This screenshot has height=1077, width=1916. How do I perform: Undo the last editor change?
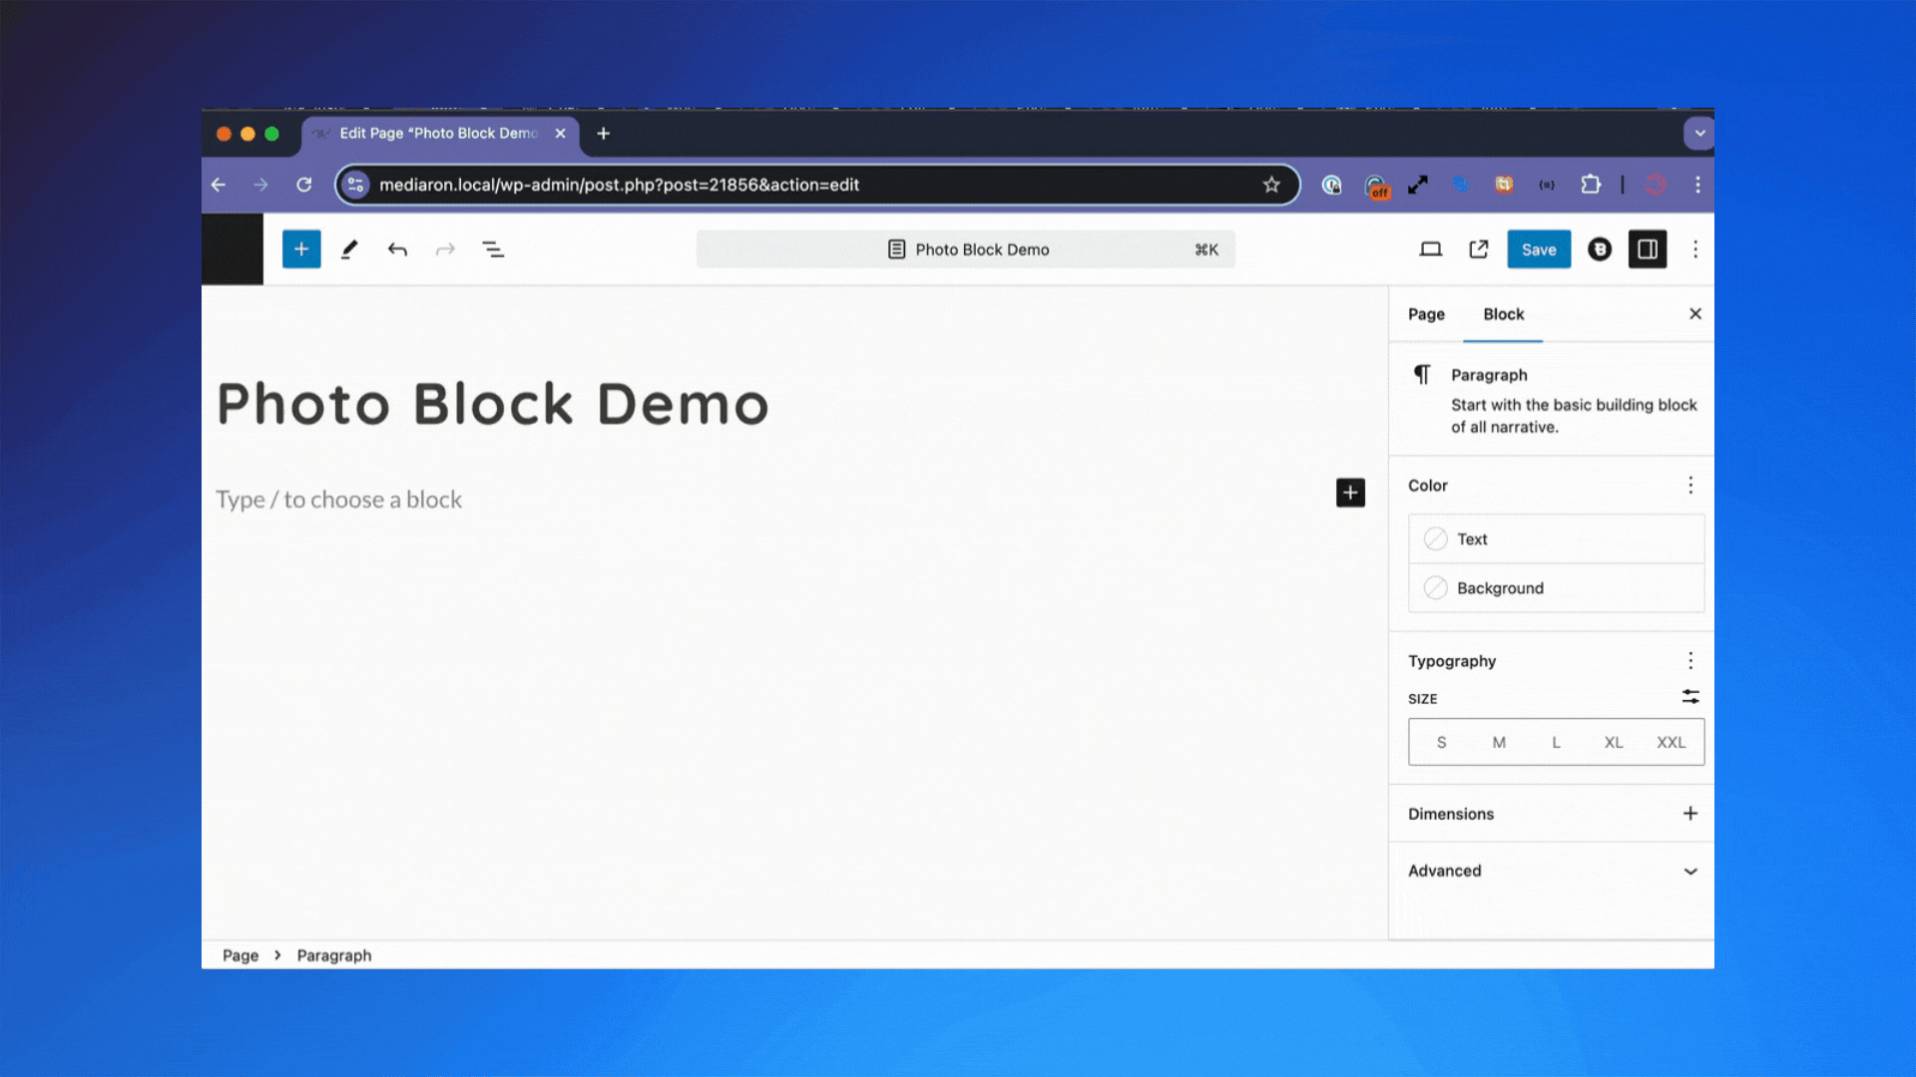397,249
